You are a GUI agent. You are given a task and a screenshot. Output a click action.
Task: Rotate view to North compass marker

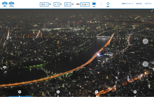click(x=20, y=92)
